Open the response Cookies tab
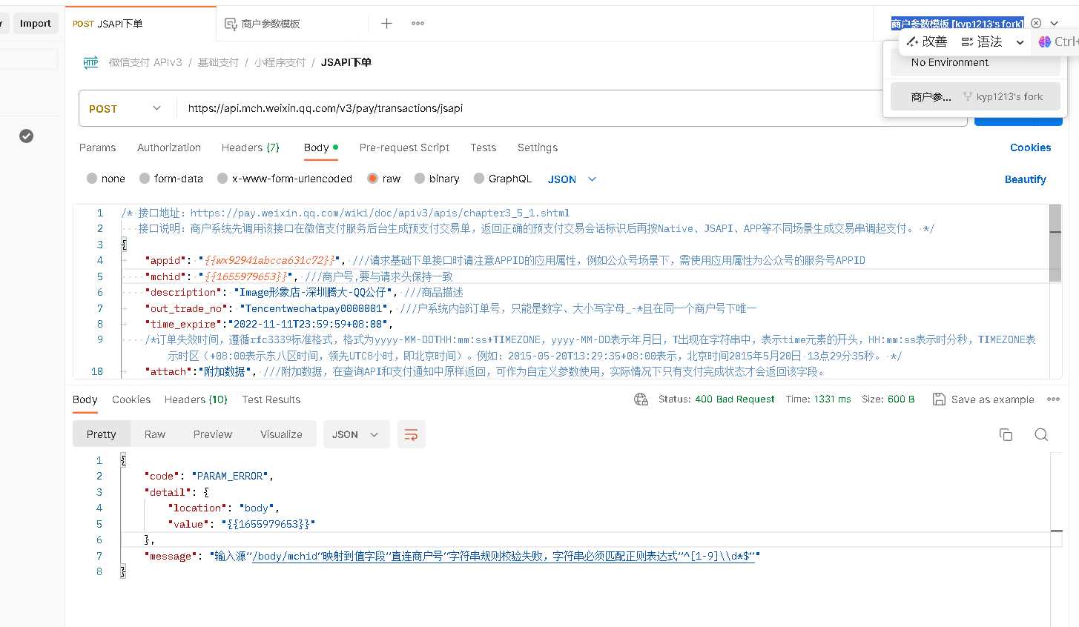1079x627 pixels. pos(131,399)
